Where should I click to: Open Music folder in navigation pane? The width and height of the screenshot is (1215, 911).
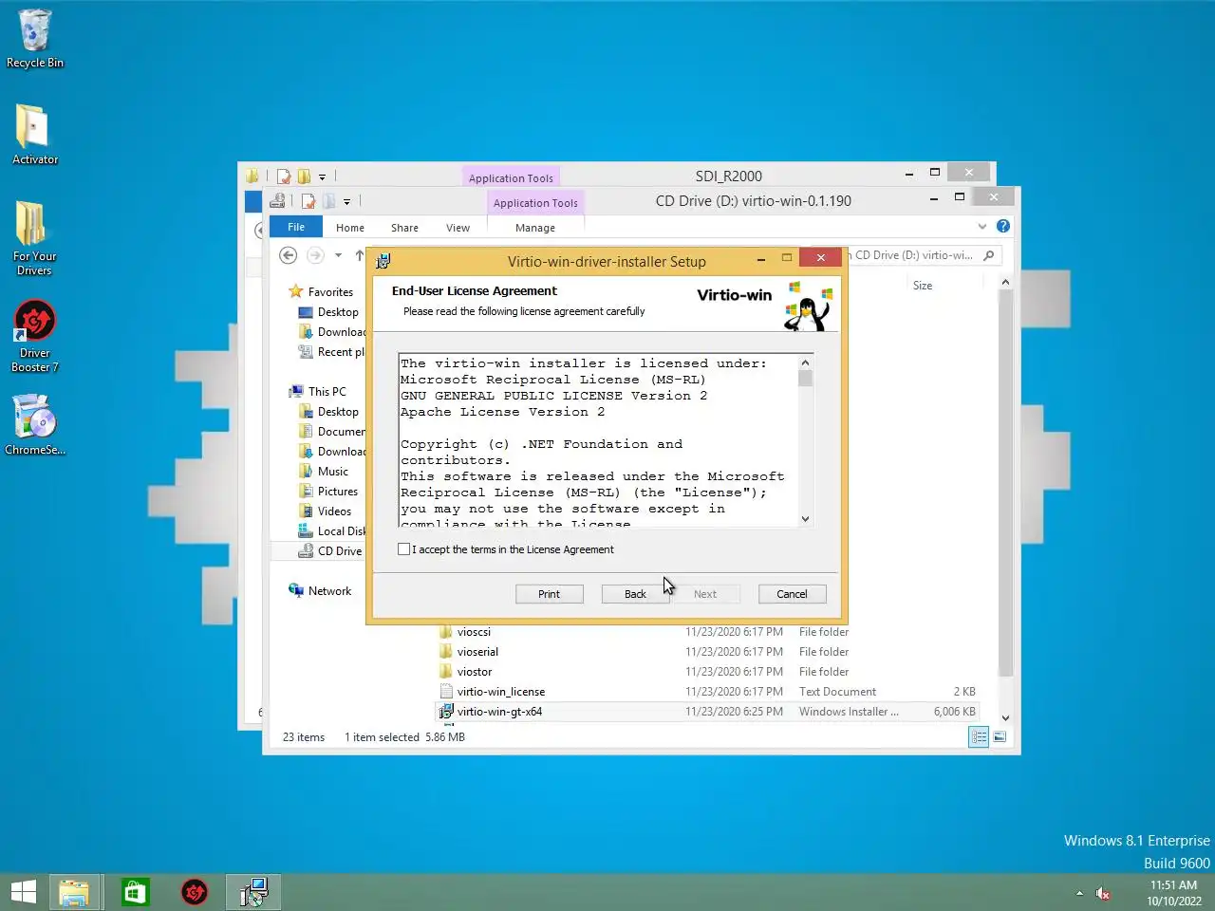[x=333, y=472]
